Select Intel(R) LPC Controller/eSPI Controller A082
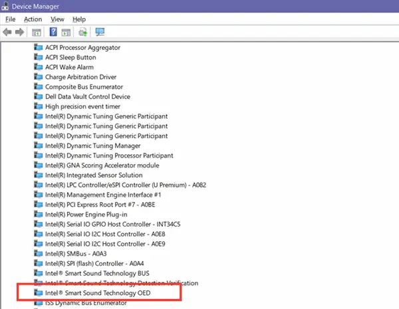The height and width of the screenshot is (309, 399). click(126, 185)
